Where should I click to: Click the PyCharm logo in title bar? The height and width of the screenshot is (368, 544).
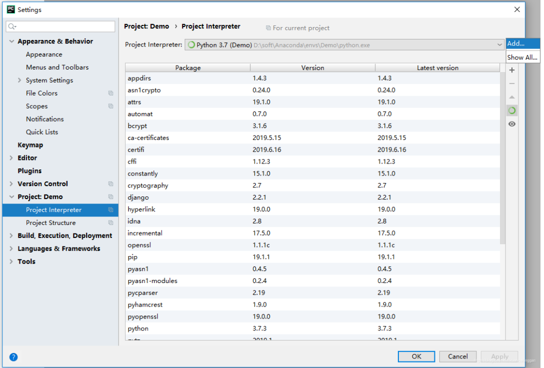(11, 9)
